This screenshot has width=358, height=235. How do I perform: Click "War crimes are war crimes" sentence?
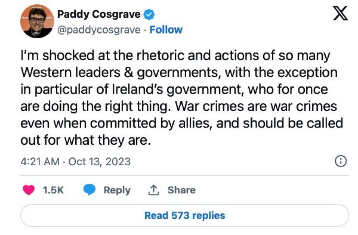(x=256, y=106)
